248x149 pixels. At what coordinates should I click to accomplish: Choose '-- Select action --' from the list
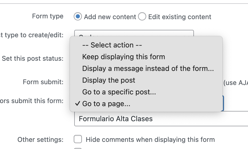click(x=112, y=45)
